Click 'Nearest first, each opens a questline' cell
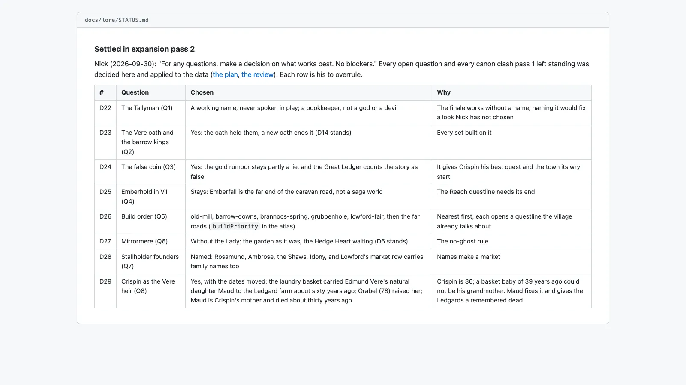 (511, 222)
